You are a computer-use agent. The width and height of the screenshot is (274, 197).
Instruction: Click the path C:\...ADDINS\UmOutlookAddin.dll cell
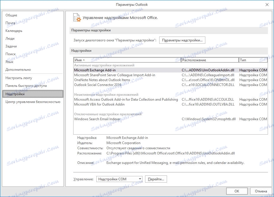(x=208, y=70)
